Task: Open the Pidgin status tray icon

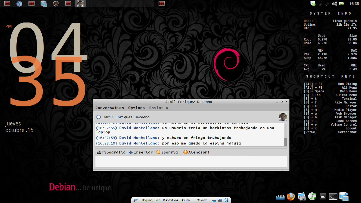Action: pos(313,4)
